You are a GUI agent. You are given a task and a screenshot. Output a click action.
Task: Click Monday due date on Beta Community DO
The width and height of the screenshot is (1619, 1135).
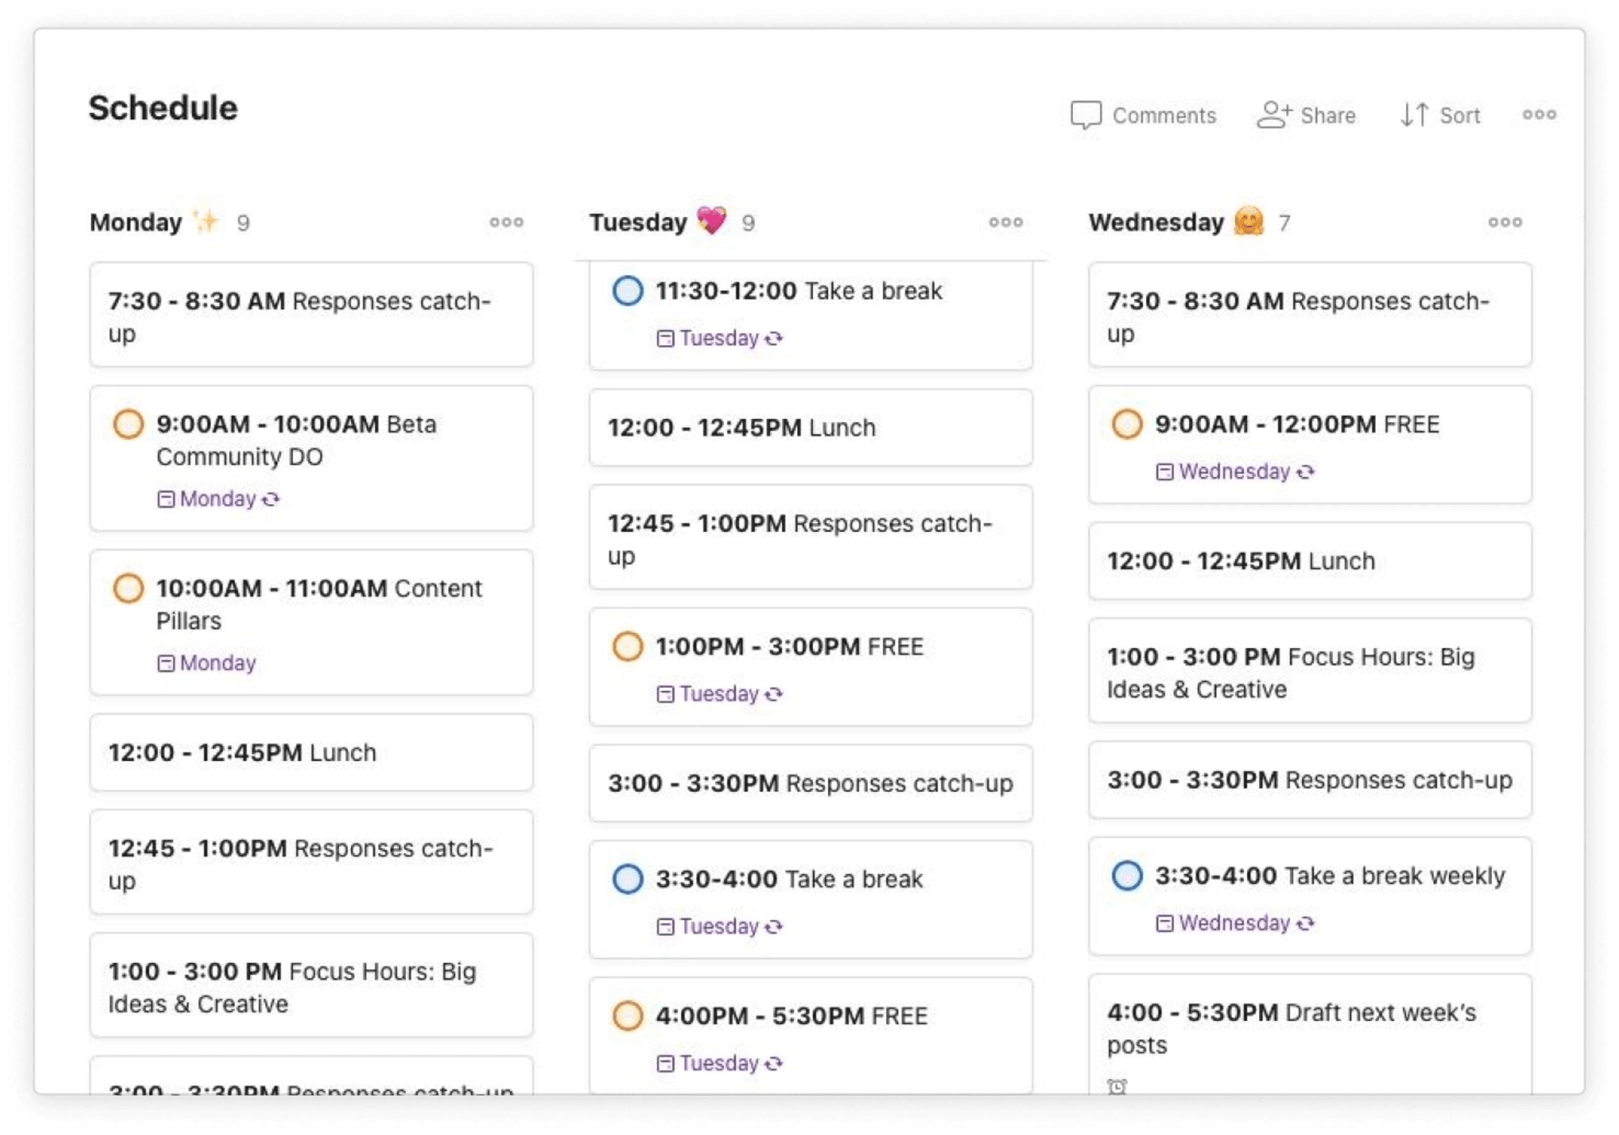click(x=217, y=499)
